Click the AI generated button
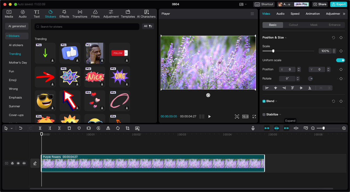This screenshot has width=350, height=192. 17,26
